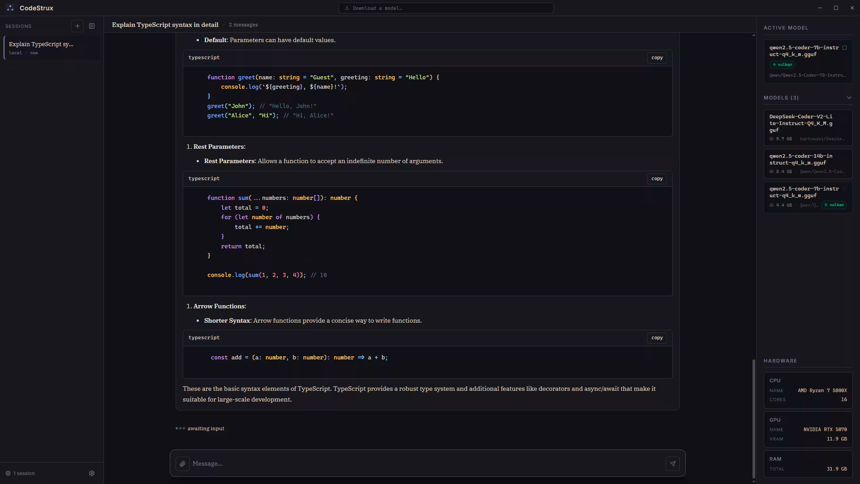Click the RAM total 31.9 GB value
The height and width of the screenshot is (484, 860).
coord(837,469)
